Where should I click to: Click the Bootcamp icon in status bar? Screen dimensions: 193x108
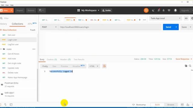133,105
